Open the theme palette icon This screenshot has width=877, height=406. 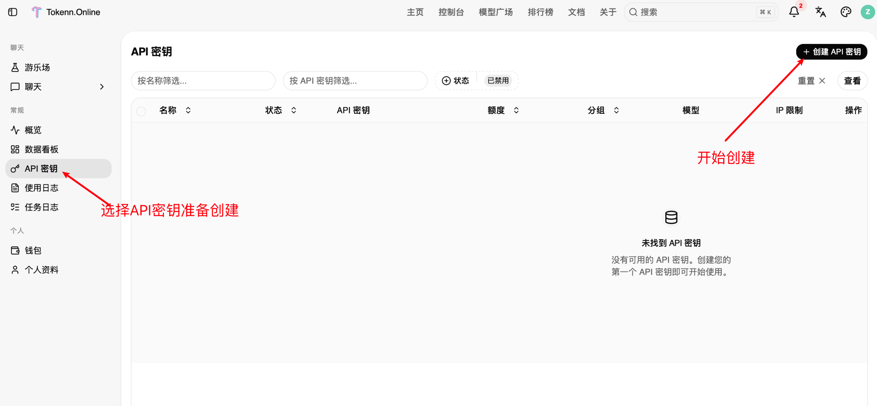[x=846, y=12]
